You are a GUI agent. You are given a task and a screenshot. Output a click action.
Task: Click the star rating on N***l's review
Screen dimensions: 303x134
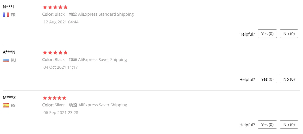[55, 7]
